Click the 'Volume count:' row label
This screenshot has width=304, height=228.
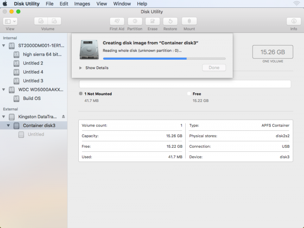tap(95, 125)
